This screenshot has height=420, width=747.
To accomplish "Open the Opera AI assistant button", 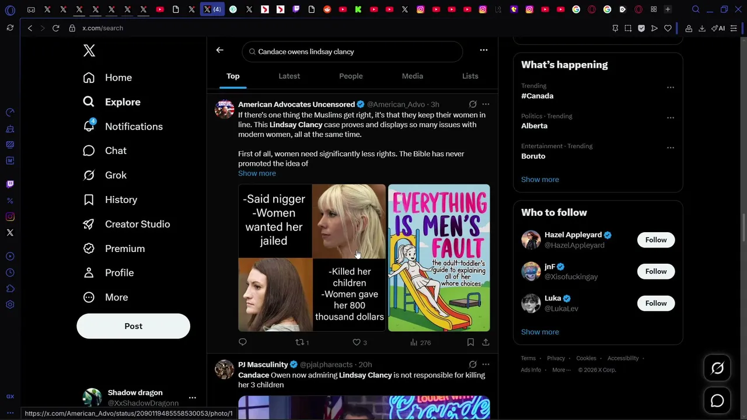I will point(718,28).
